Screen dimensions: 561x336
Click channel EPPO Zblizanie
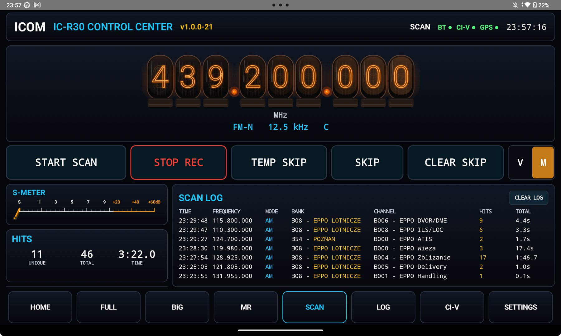point(412,258)
